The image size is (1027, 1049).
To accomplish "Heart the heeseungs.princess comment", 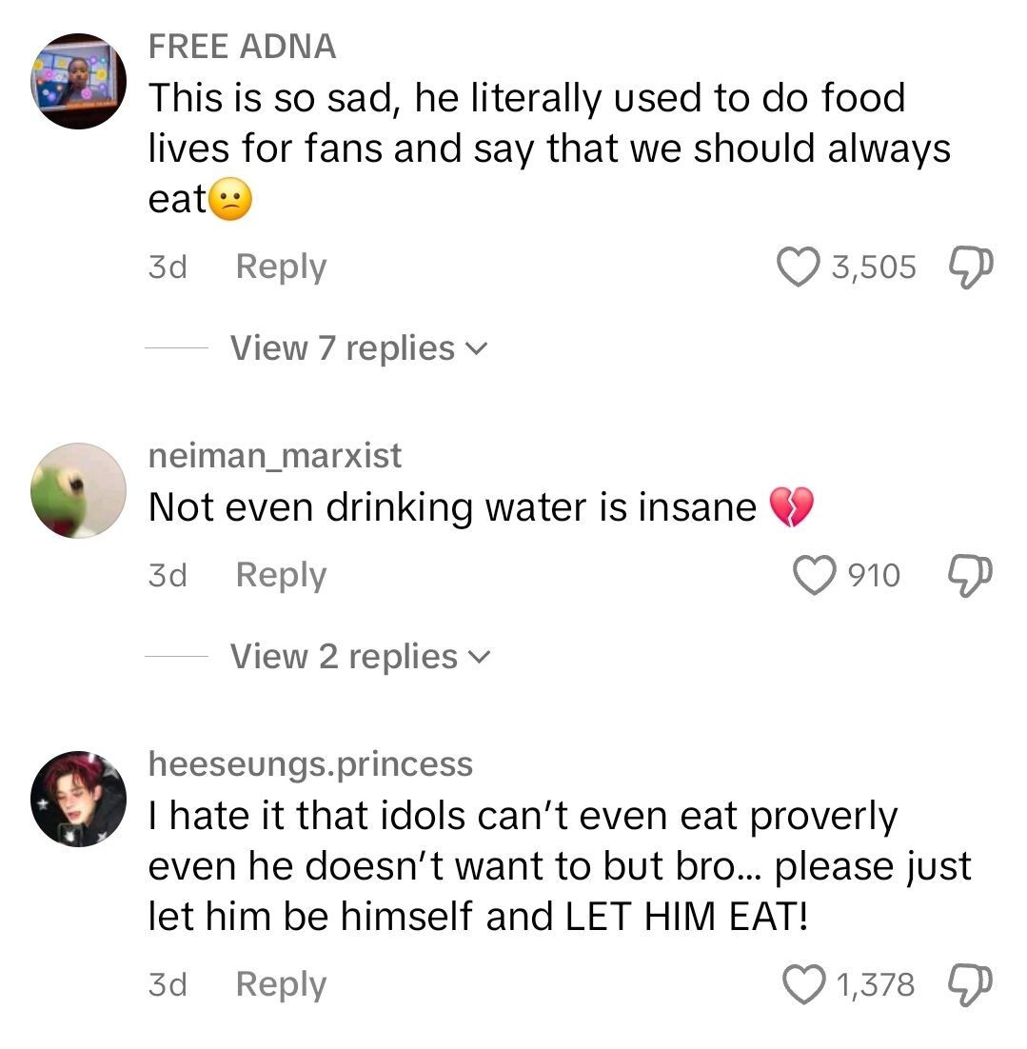I will click(804, 984).
